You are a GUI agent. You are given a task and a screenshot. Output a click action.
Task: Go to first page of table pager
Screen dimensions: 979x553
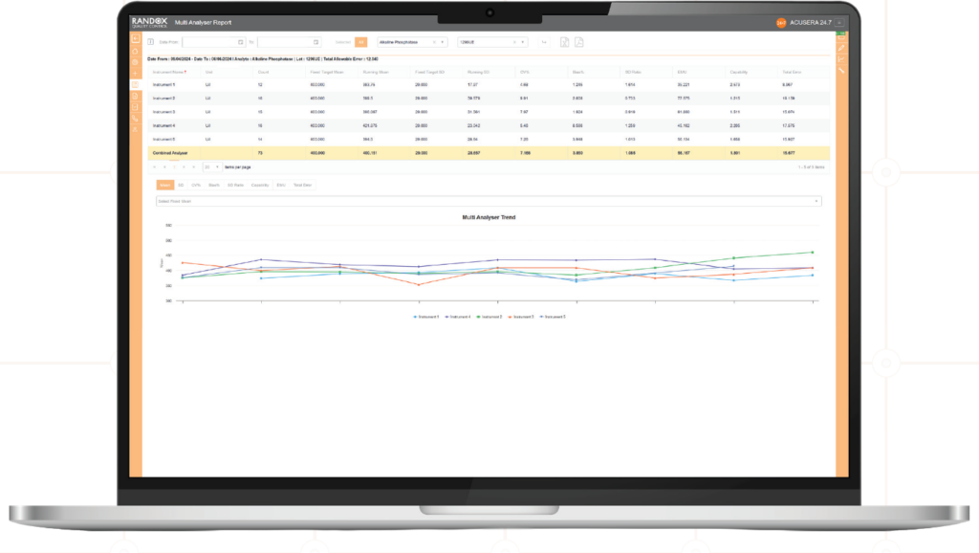[155, 166]
